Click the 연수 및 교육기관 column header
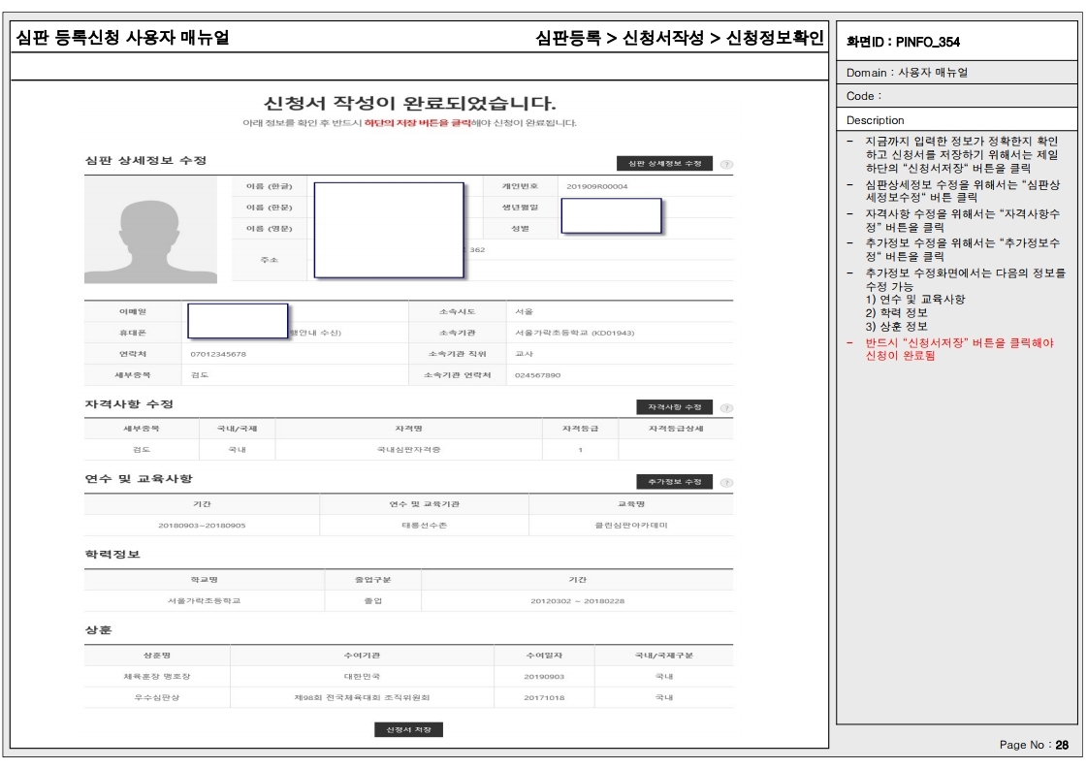Image resolution: width=1087 pixels, height=769 pixels. (425, 504)
